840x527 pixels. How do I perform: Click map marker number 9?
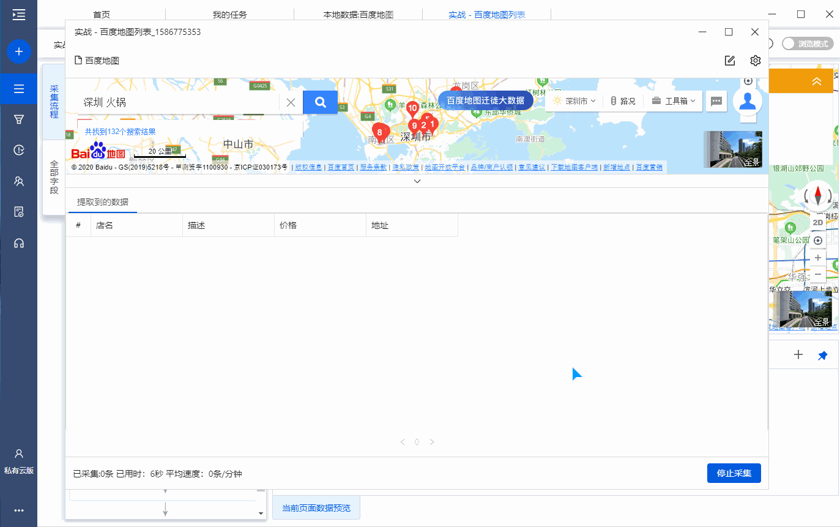click(x=414, y=127)
